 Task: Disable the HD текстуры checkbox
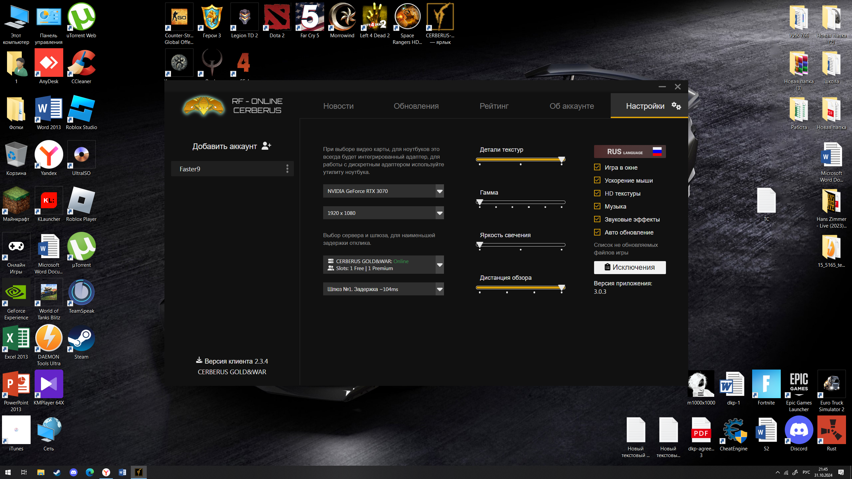coord(597,193)
